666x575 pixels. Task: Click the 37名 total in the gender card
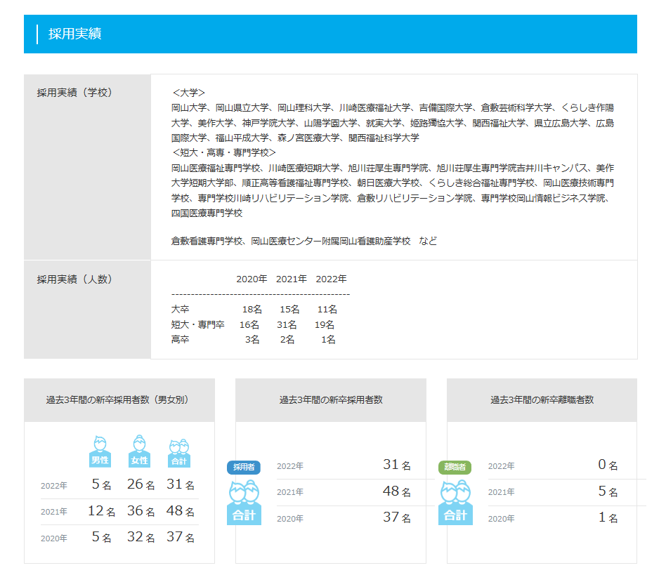tap(181, 537)
